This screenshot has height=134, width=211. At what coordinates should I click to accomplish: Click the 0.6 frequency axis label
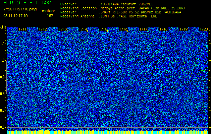2,127
